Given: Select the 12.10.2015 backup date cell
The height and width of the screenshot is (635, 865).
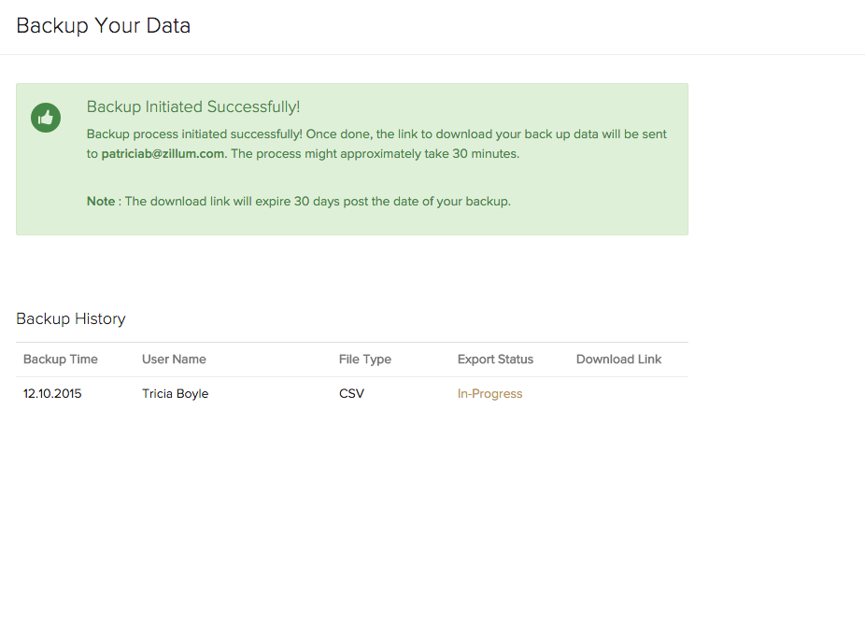Looking at the screenshot, I should [x=52, y=394].
